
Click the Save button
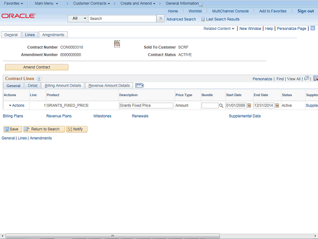(12, 129)
